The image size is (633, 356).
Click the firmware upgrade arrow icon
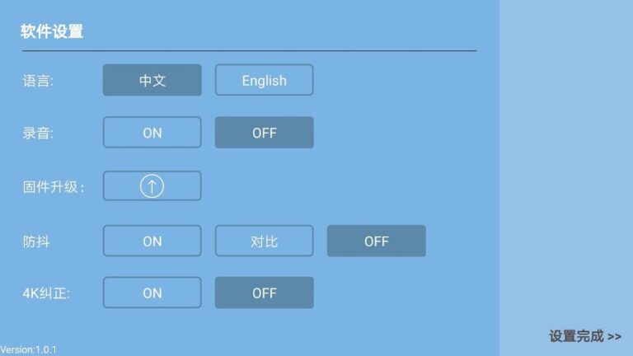[x=152, y=186]
